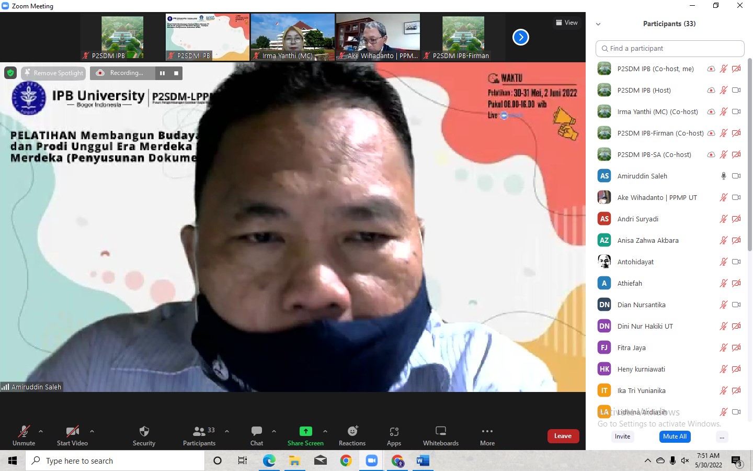
Task: Expand video options arrow beside Start Video
Action: tap(92, 431)
